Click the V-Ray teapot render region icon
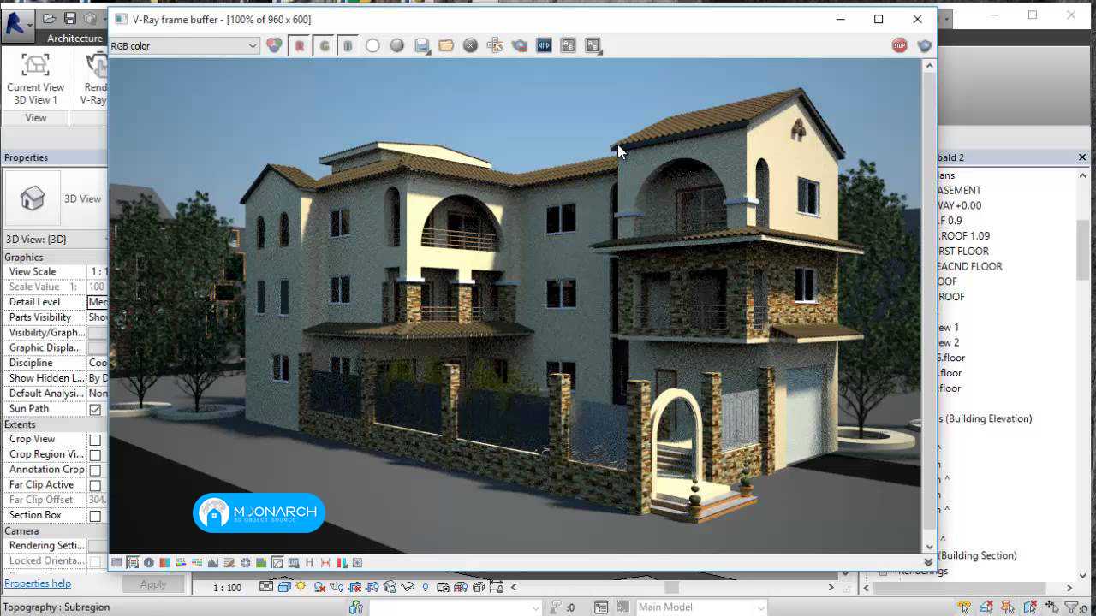The image size is (1096, 616). (x=519, y=46)
